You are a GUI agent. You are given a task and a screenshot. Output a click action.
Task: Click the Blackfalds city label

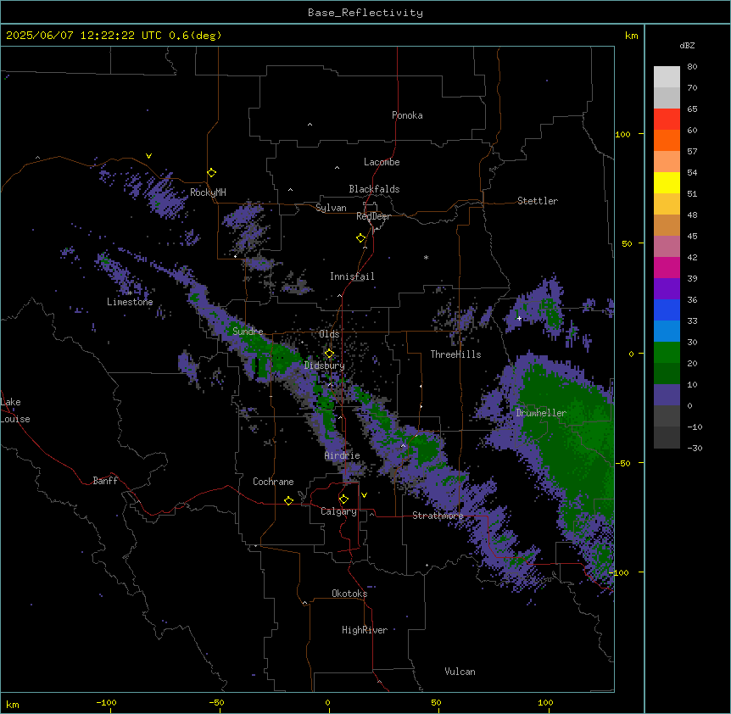374,189
